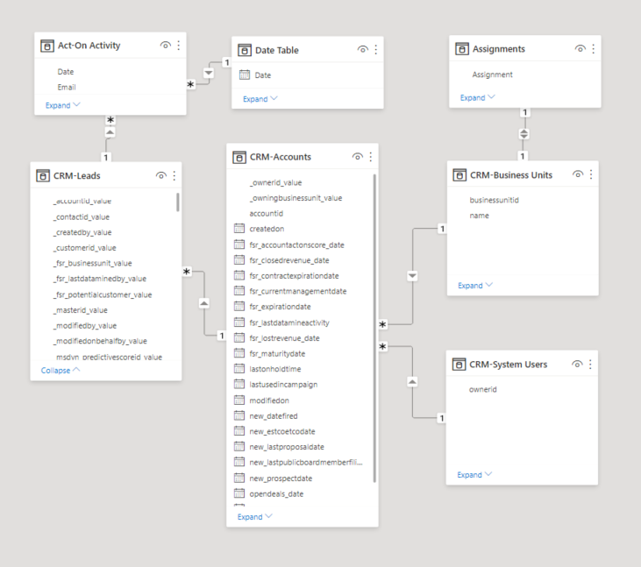
Task: Select filter arrow on CRM-Leads to CRM-Accounts relationship
Action: click(204, 303)
